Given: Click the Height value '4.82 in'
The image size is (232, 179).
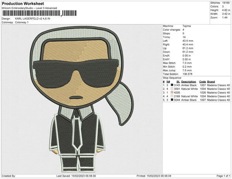Looking at the screenshot, I should click(x=226, y=10).
